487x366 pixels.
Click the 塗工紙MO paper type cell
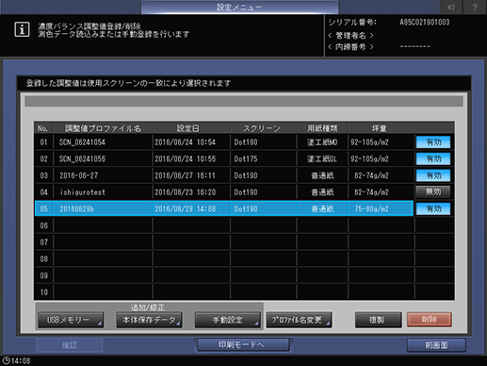pos(322,142)
